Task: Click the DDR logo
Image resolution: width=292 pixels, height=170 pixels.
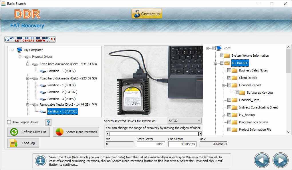Action: coord(27,13)
